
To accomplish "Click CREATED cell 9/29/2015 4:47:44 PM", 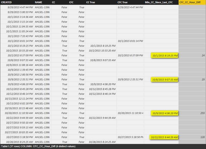I will [20, 7].
